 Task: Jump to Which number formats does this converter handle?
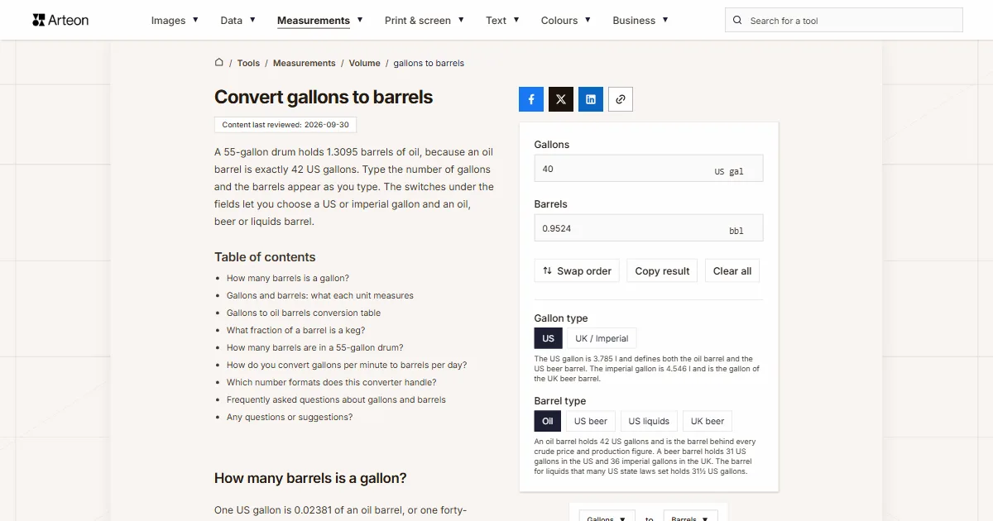(332, 382)
